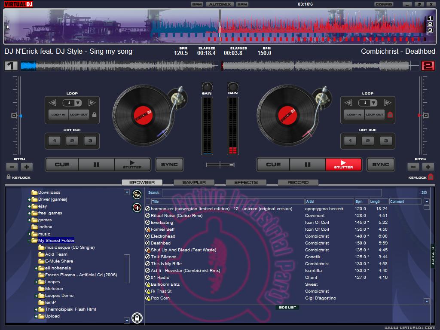Expand the Thermokipiaki Flash Html folder
This screenshot has height=330, width=440.
coord(36,309)
